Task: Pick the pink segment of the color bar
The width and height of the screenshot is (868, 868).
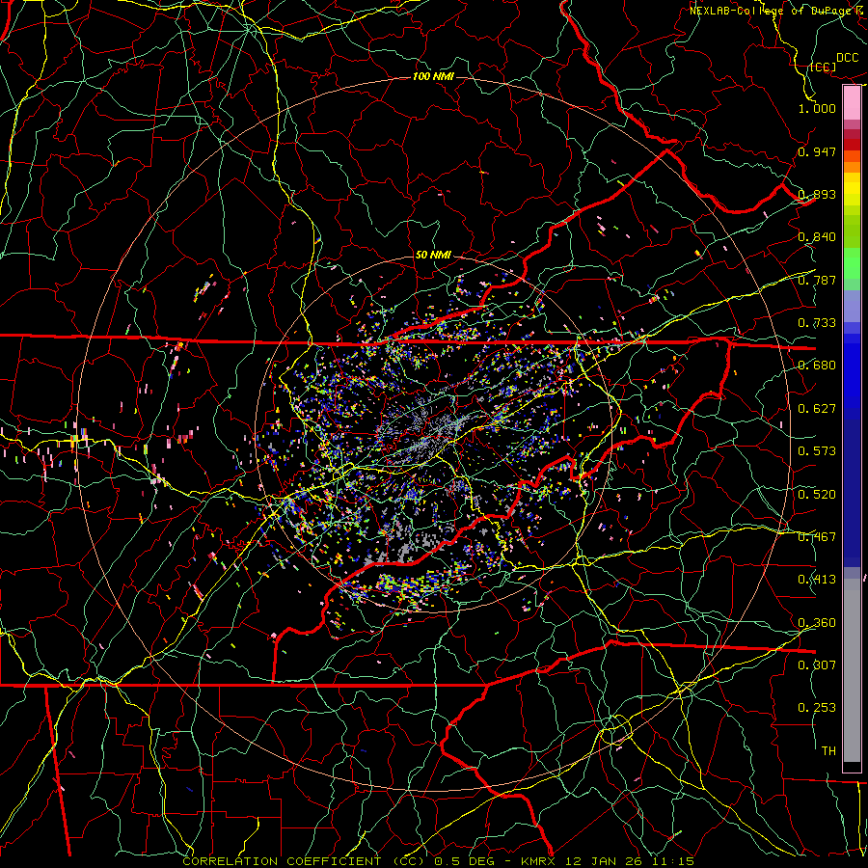Action: 852,102
